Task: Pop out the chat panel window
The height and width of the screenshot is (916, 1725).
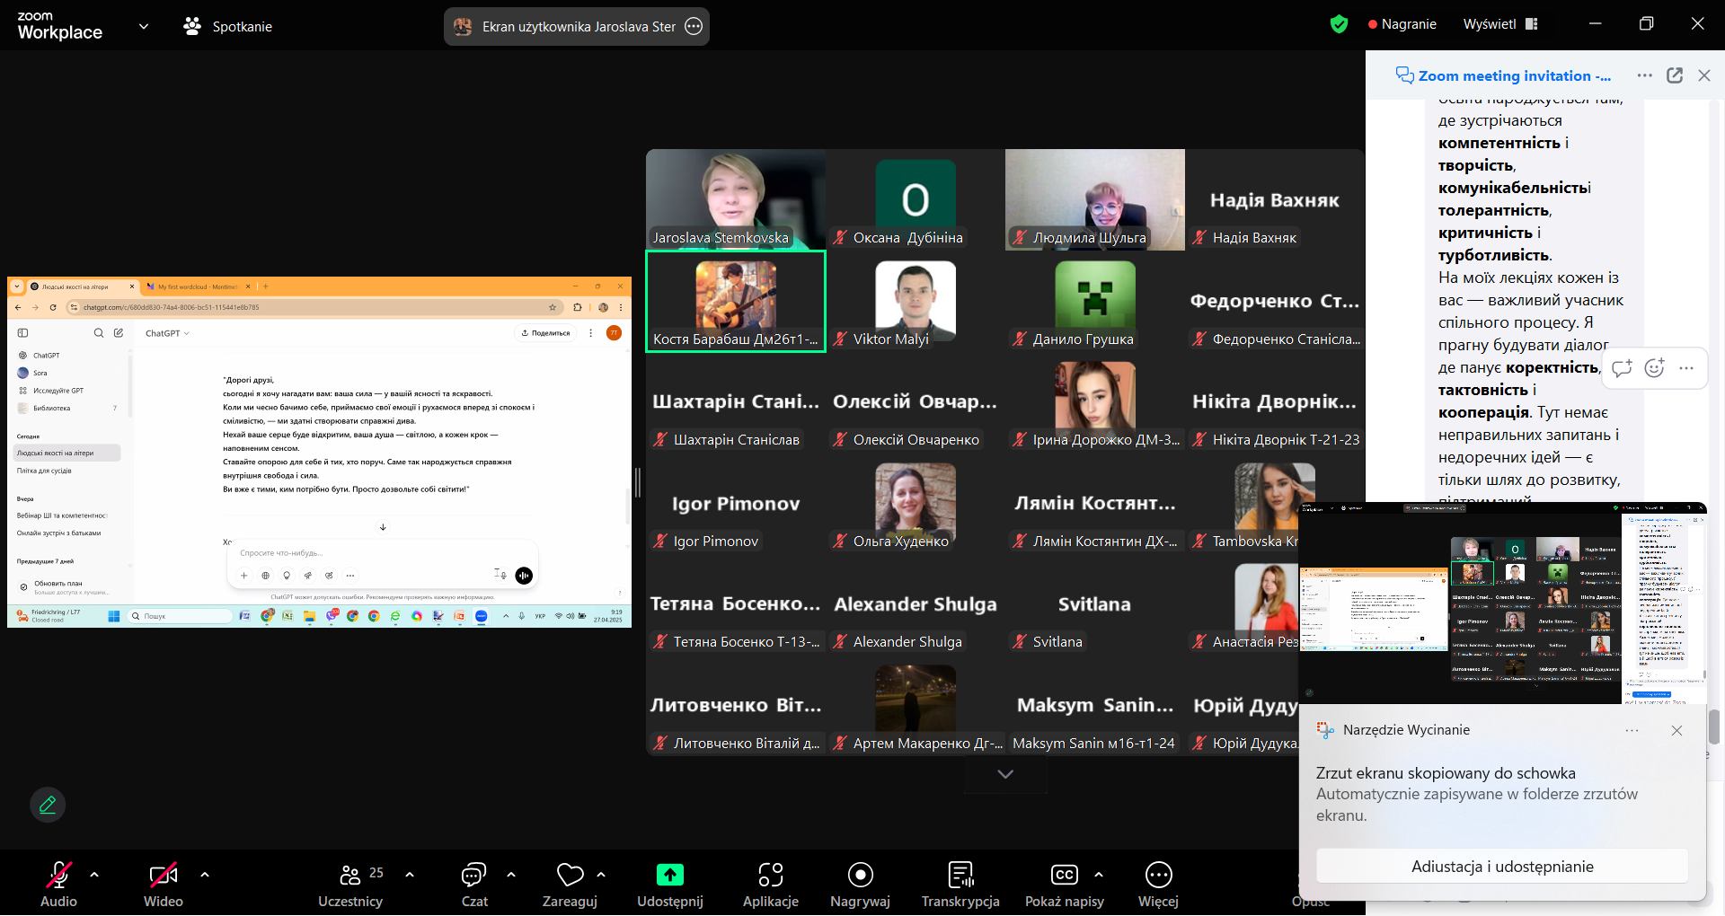Action: click(x=1674, y=75)
